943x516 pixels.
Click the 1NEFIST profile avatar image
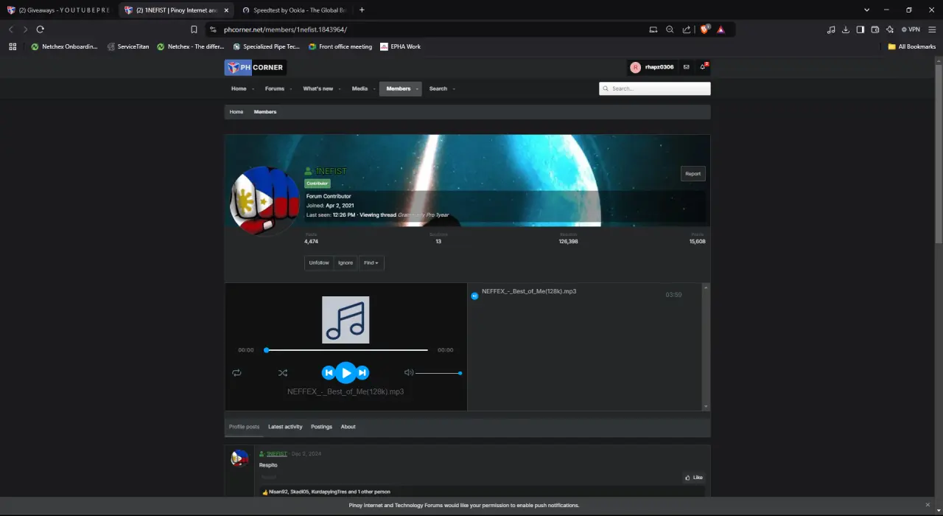[x=265, y=200]
